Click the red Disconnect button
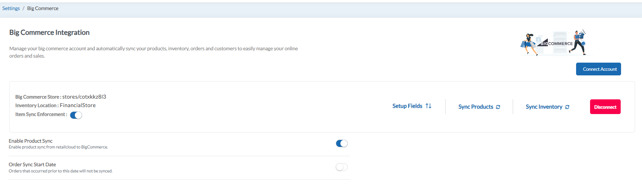Screen dimensions: 642x196 coord(605,107)
